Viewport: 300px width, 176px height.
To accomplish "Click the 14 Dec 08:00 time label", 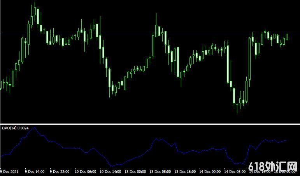I will (235, 172).
